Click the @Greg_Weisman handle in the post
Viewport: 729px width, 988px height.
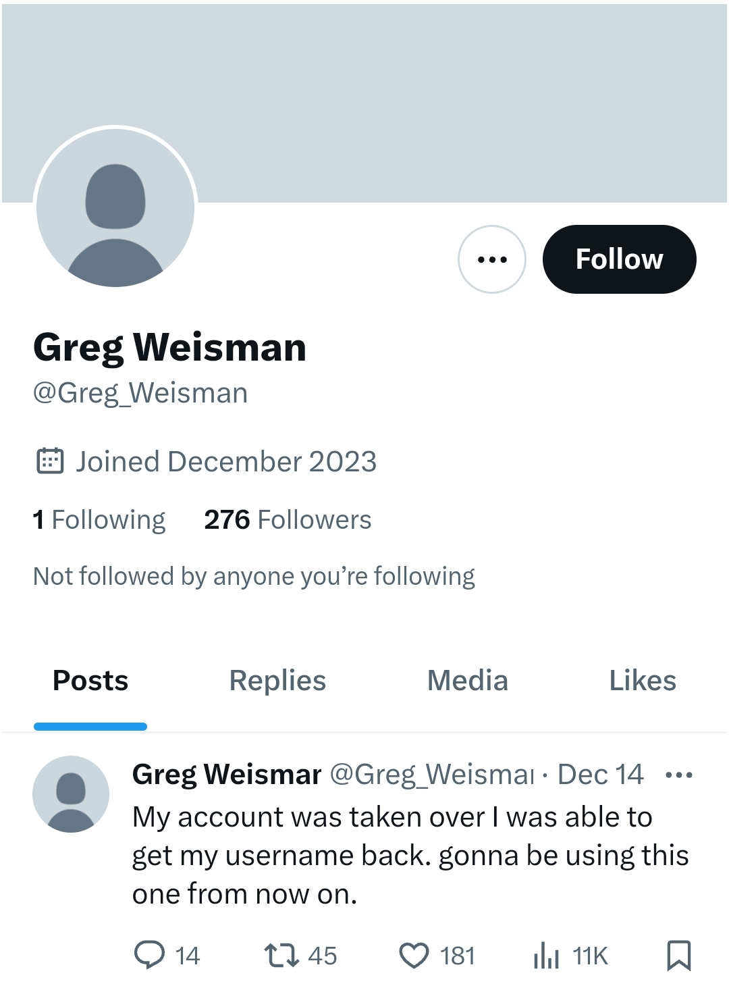coord(432,775)
